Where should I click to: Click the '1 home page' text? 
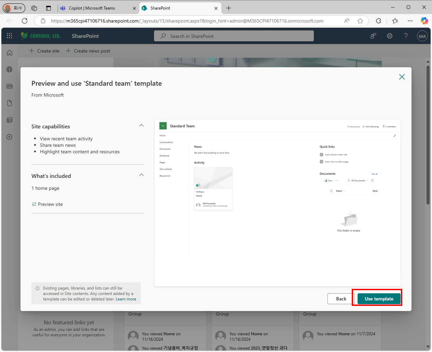[45, 188]
